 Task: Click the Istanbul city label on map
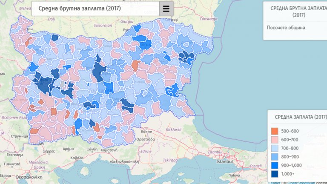coord(224,161)
